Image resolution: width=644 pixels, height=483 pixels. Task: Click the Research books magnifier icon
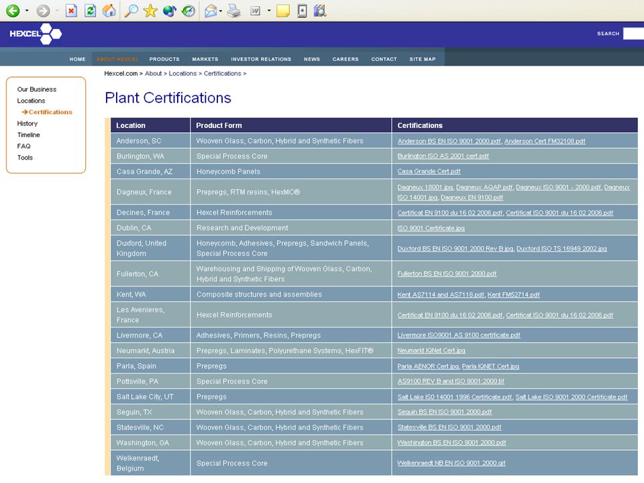[x=320, y=11]
